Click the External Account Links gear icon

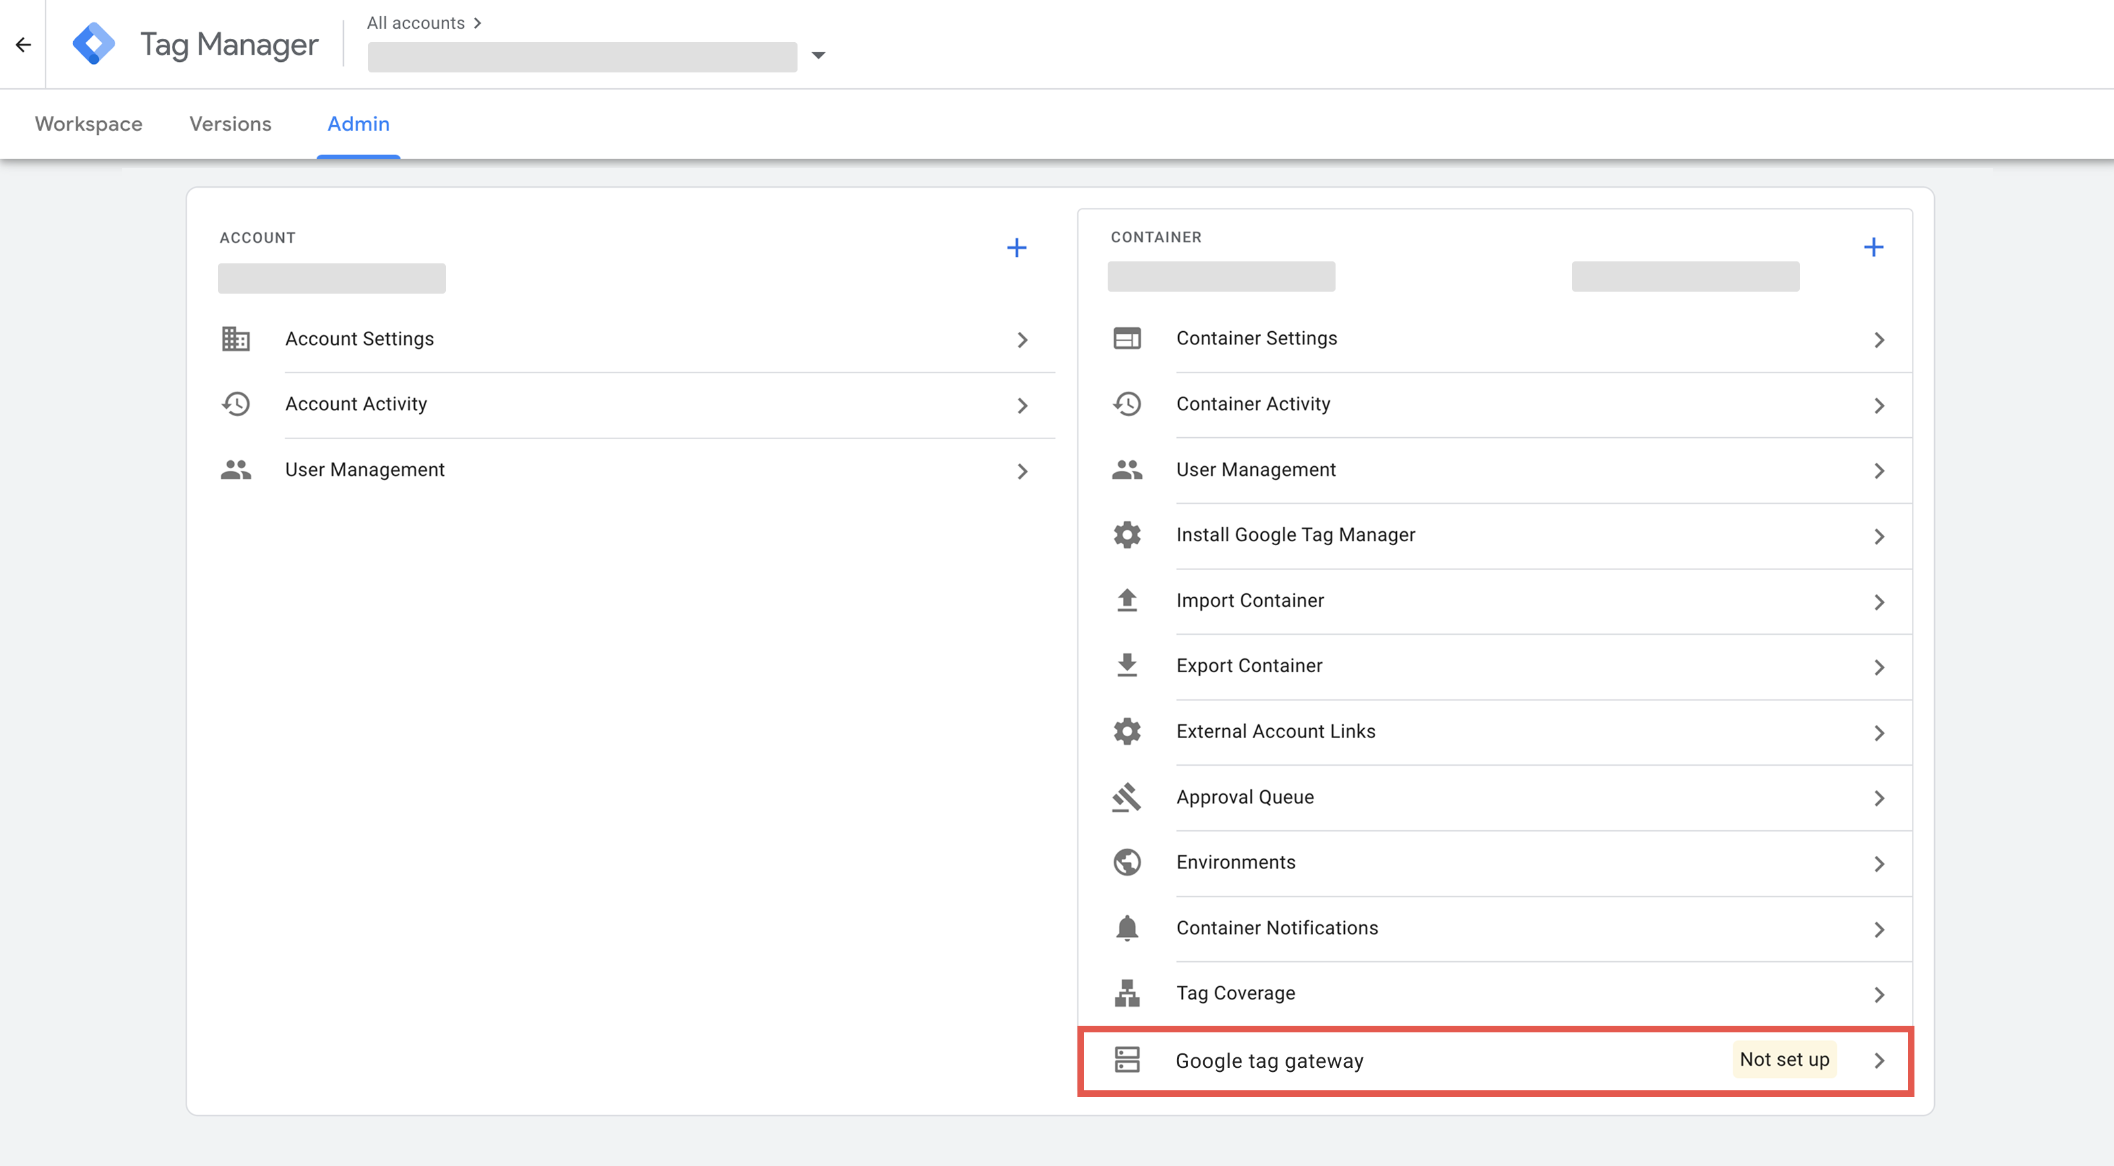click(x=1127, y=731)
